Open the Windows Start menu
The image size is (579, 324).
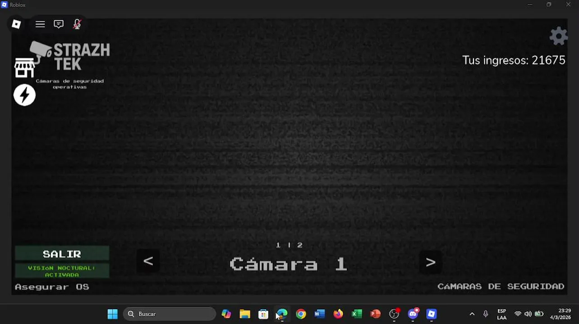point(113,314)
